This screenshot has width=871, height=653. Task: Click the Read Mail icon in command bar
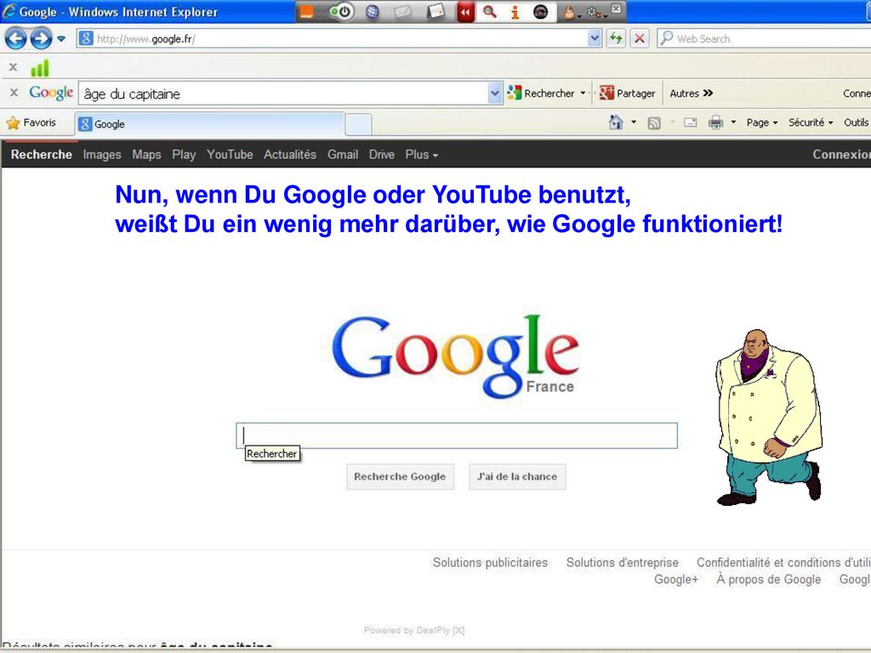691,122
